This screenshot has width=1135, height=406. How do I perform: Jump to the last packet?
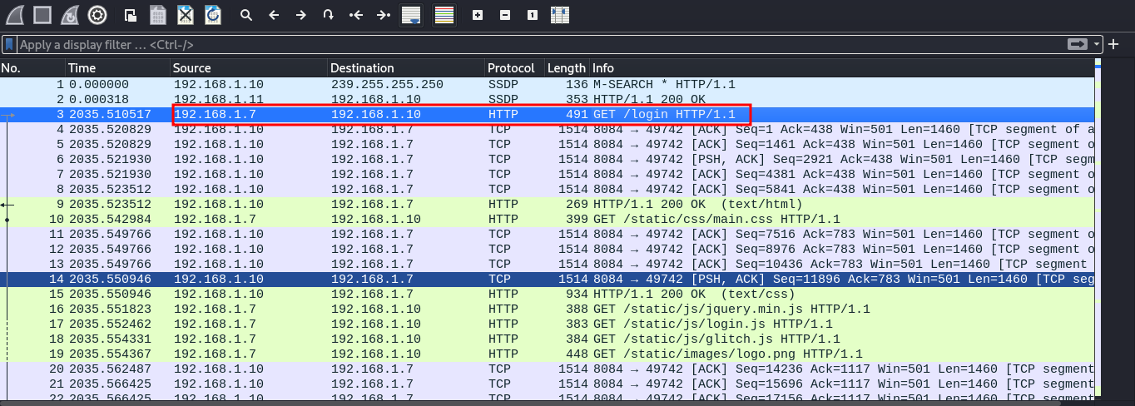[383, 15]
